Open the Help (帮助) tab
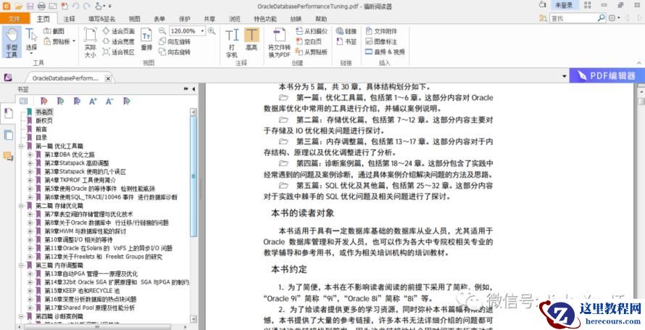 pyautogui.click(x=321, y=19)
